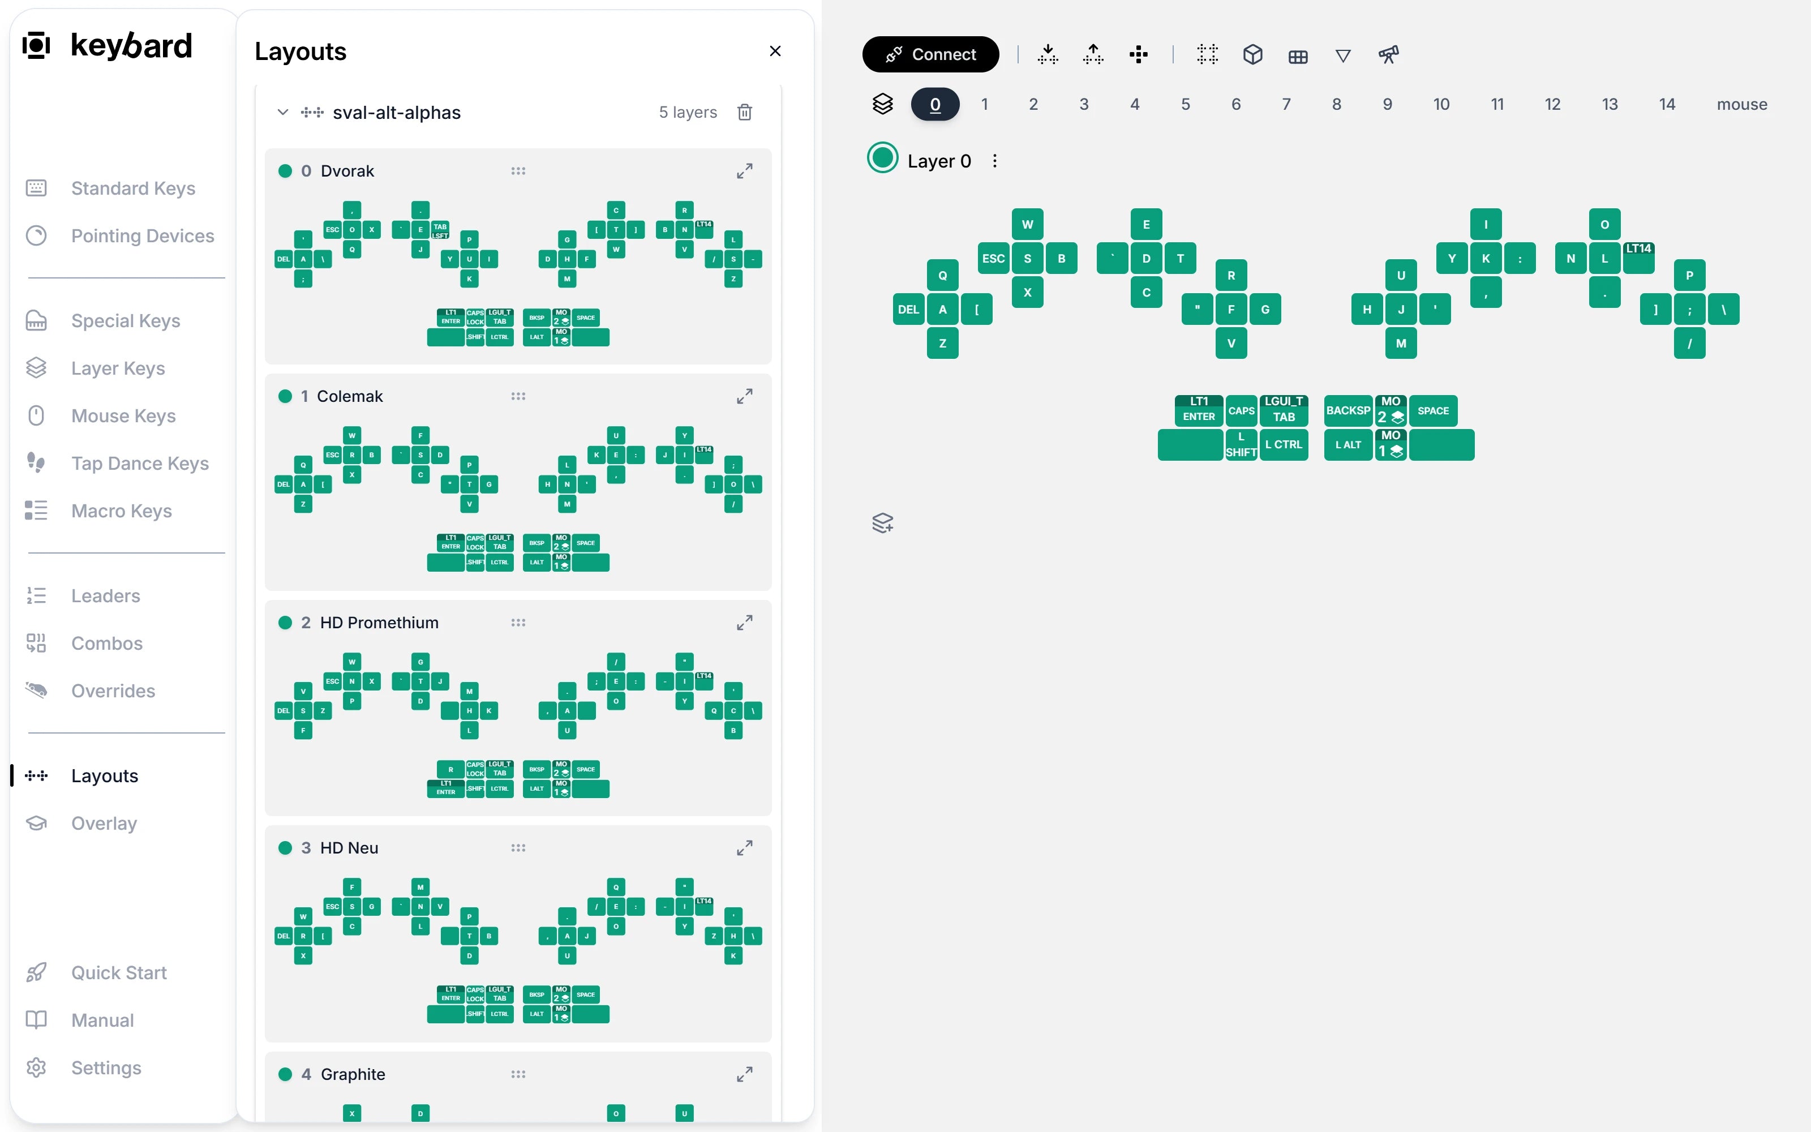
Task: Click the download-to-keyboard toolbar icon
Action: [x=1048, y=55]
